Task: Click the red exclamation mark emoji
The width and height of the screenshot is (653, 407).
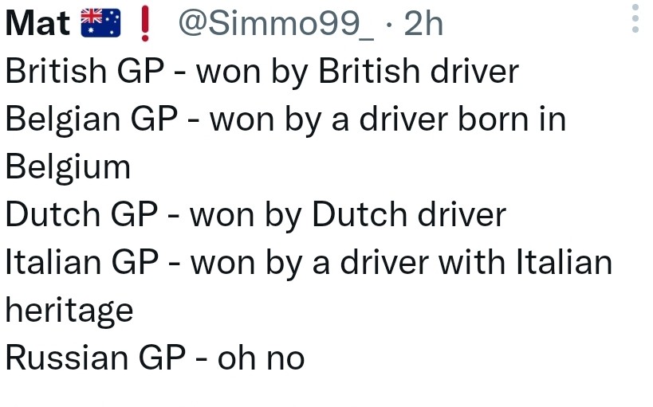Action: click(x=144, y=24)
